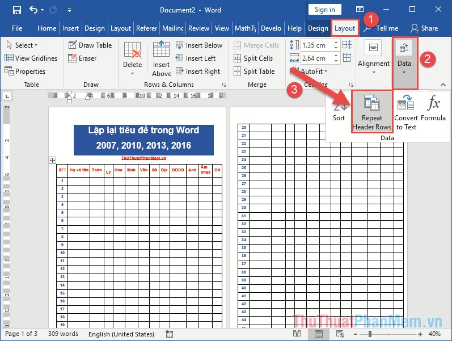Viewport: 452px width, 341px height.
Task: Increase row height with the up stepper
Action: pyautogui.click(x=336, y=43)
